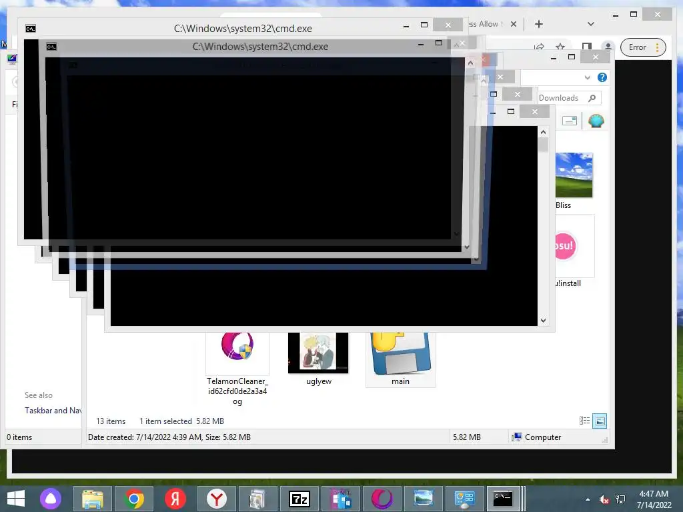
Task: Open the 'Taskbar and Nav' link
Action: click(x=53, y=411)
